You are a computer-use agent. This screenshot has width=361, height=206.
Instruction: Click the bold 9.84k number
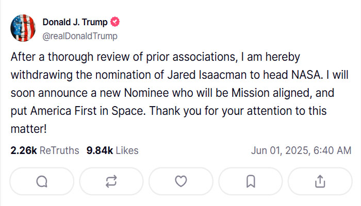100,150
